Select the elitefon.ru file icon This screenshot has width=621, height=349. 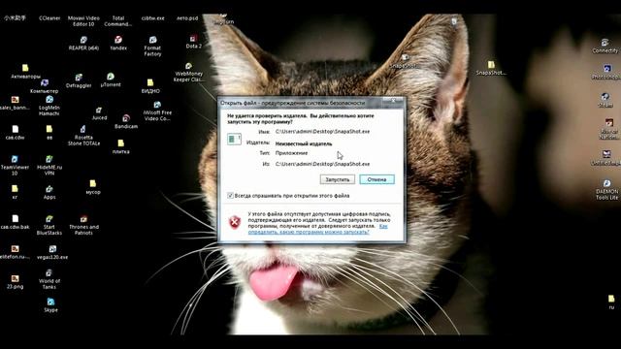pos(15,252)
